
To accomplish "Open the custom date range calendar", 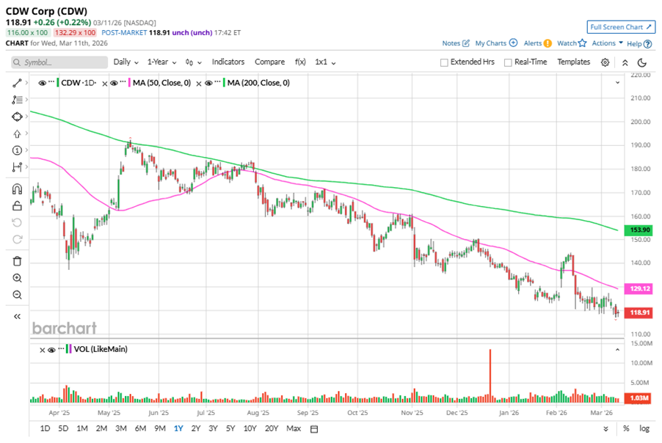I will point(314,429).
